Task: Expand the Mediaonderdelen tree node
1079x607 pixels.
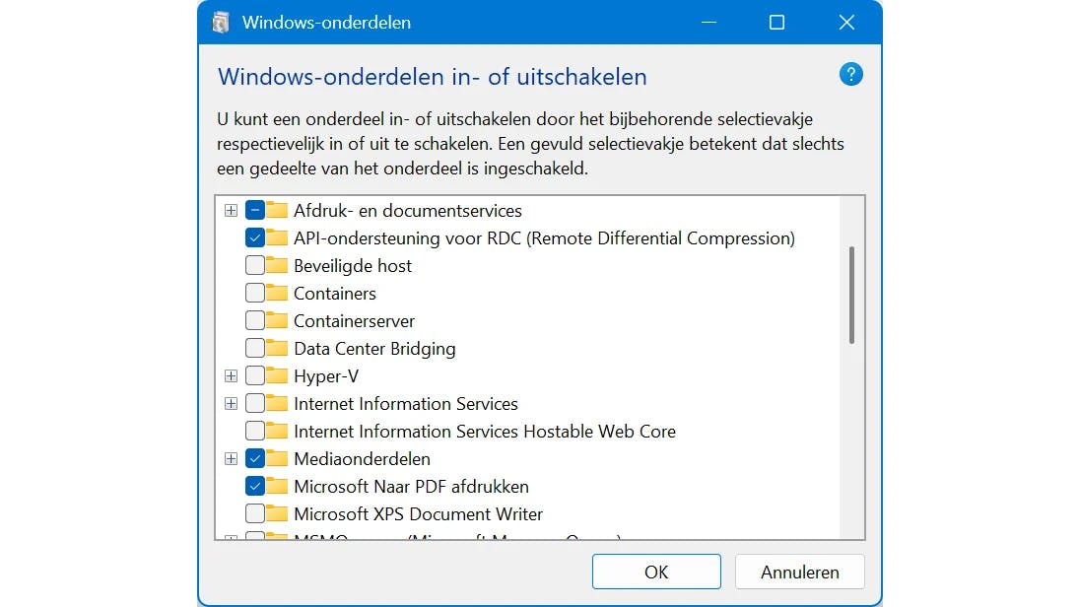Action: 231,458
